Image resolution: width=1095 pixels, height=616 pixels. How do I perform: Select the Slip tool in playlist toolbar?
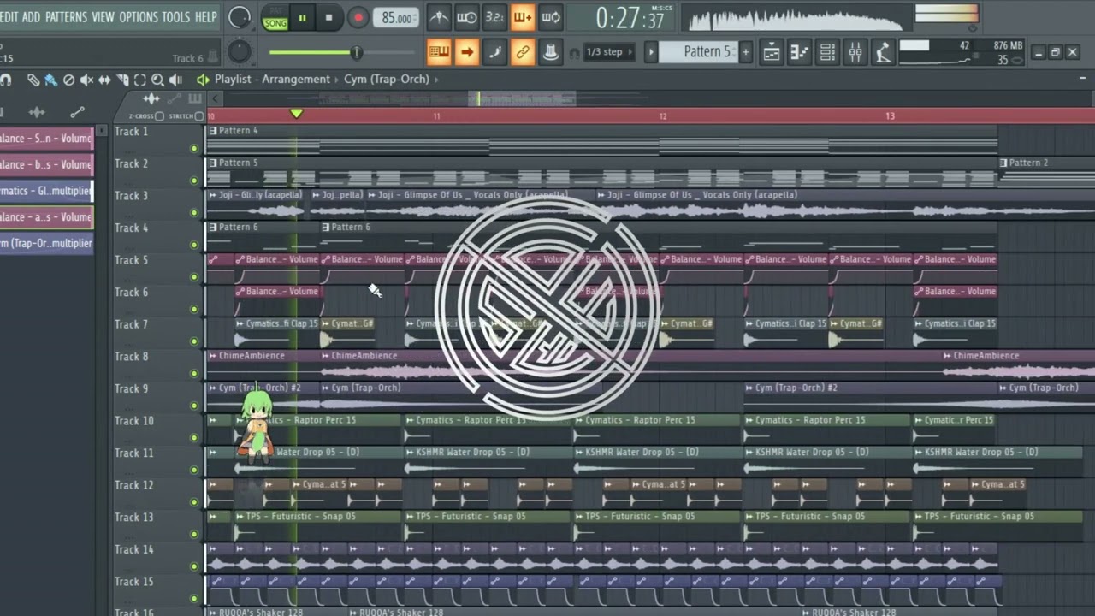tap(104, 80)
